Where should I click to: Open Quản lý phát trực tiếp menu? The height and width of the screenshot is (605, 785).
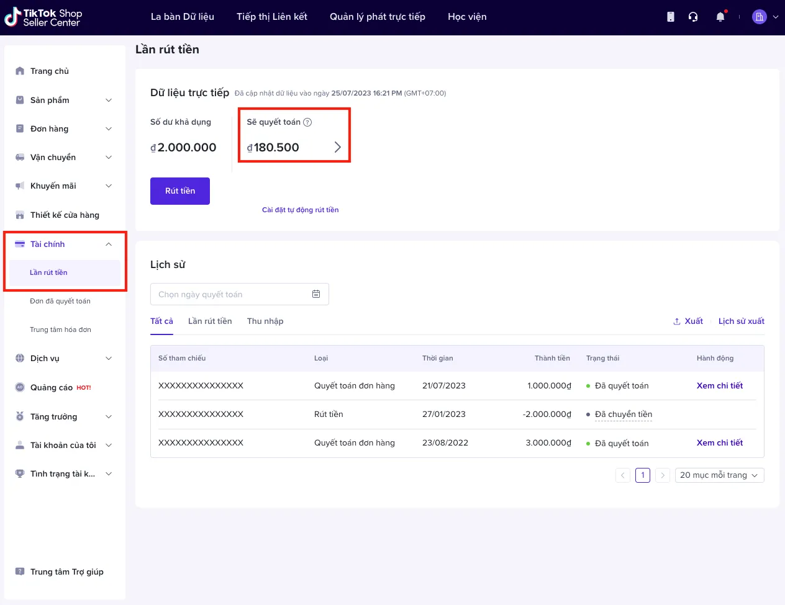pyautogui.click(x=378, y=17)
